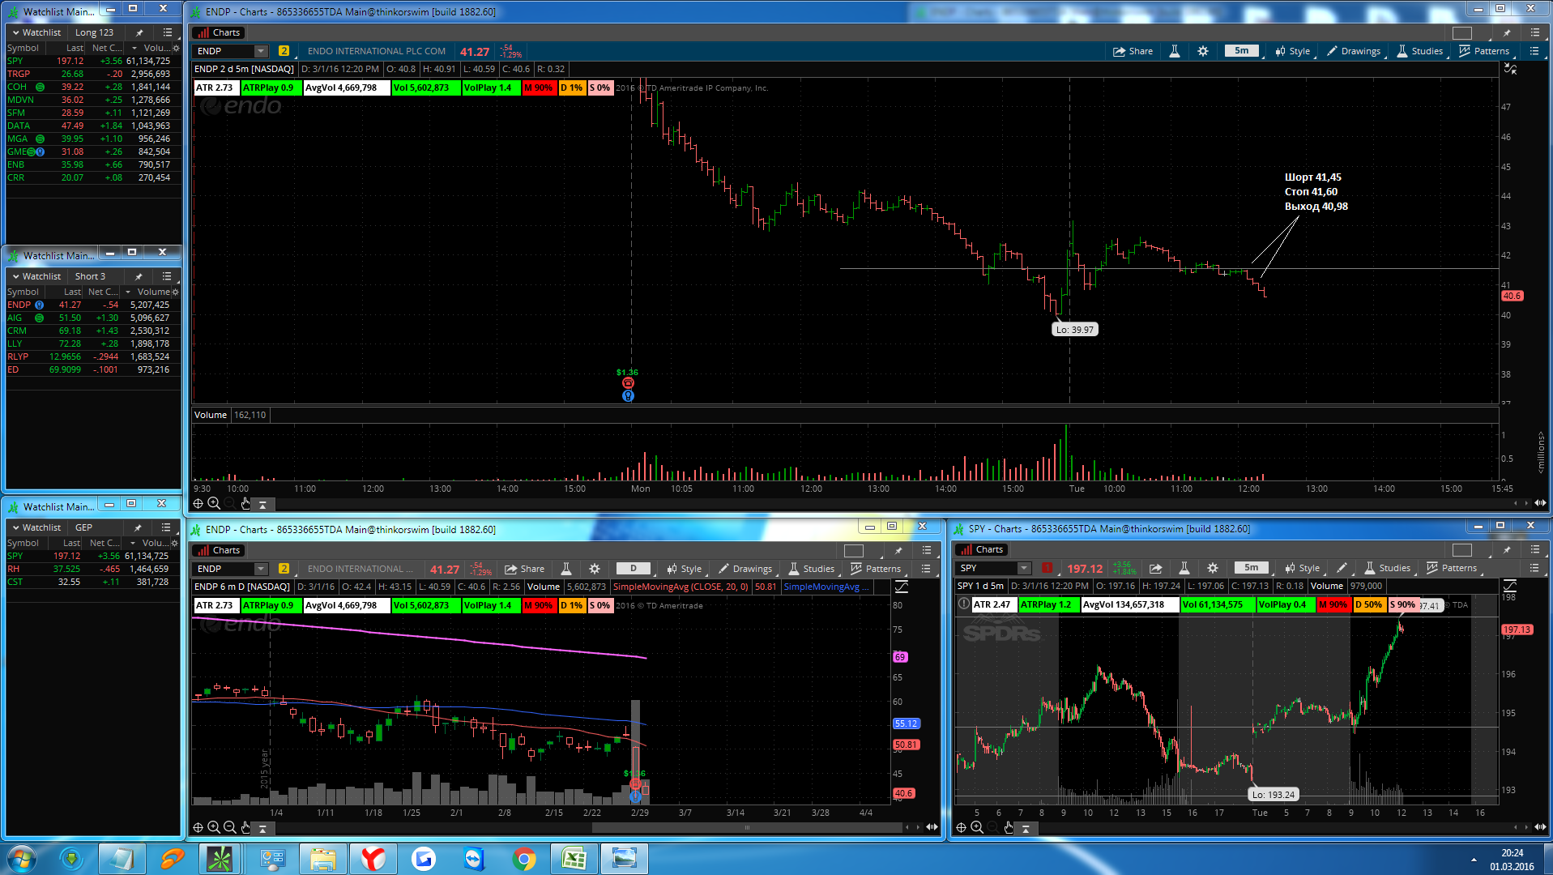Open Windows Start menu

pos(21,859)
